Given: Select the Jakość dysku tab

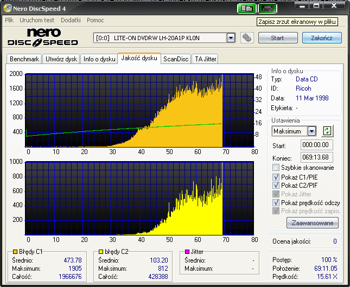Looking at the screenshot, I should [139, 58].
